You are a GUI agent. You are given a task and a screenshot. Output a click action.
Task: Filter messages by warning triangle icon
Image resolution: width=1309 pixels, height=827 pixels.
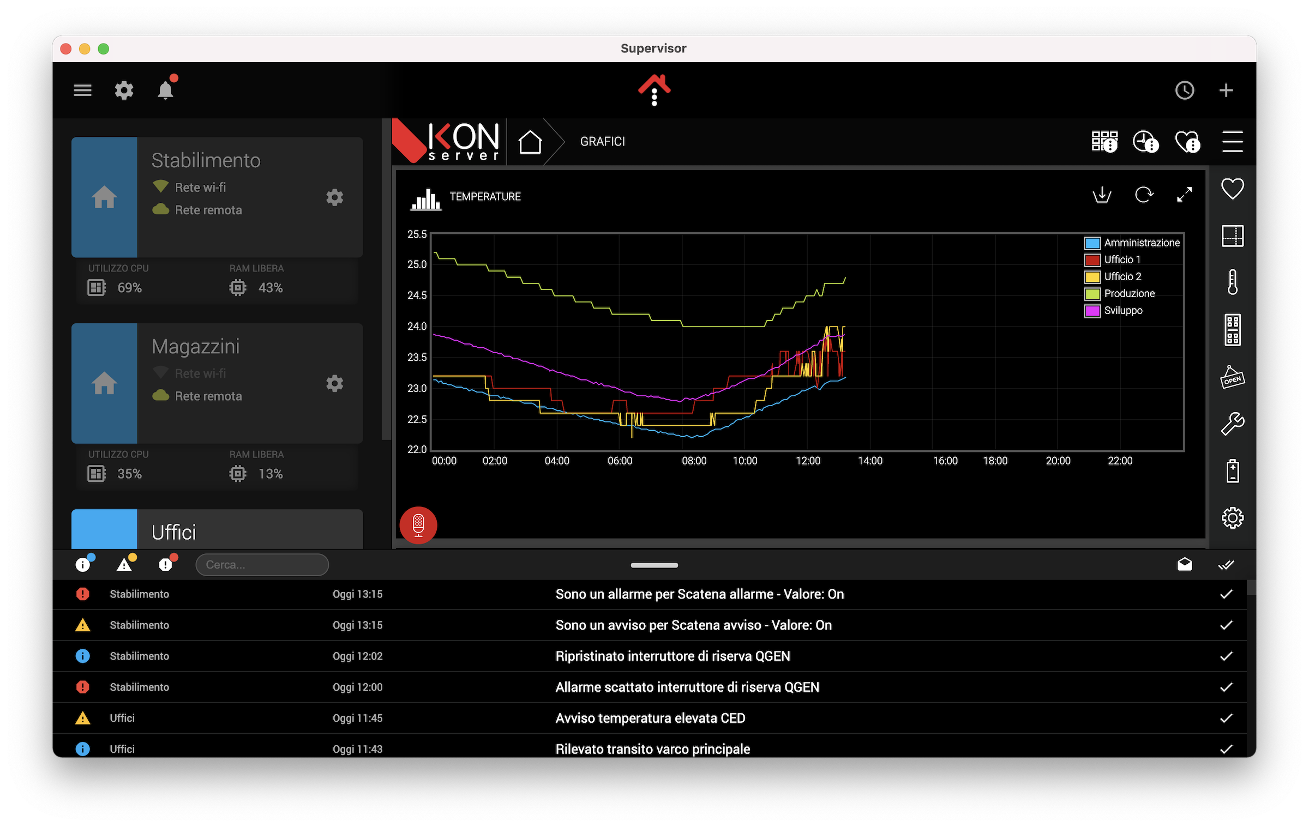pos(125,564)
